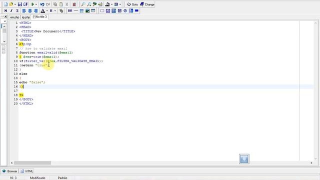Expand the run dropdown arrow
The width and height of the screenshot is (320, 180).
point(36,4)
